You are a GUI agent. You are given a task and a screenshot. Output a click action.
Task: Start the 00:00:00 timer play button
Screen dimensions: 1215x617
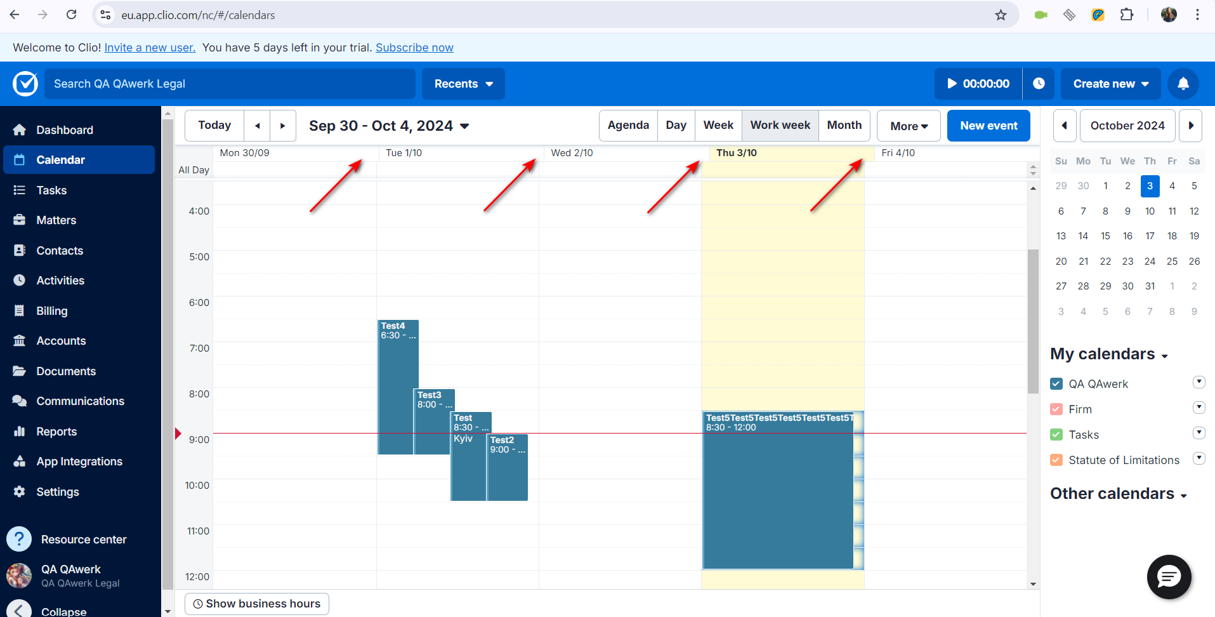[978, 84]
